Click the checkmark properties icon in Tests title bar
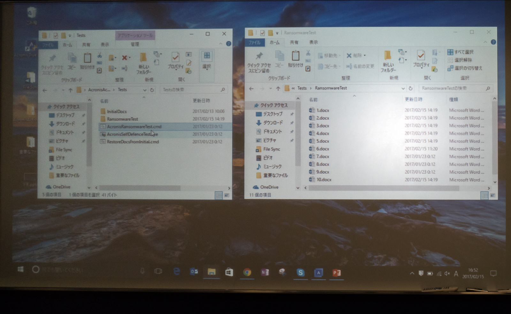 coord(55,35)
